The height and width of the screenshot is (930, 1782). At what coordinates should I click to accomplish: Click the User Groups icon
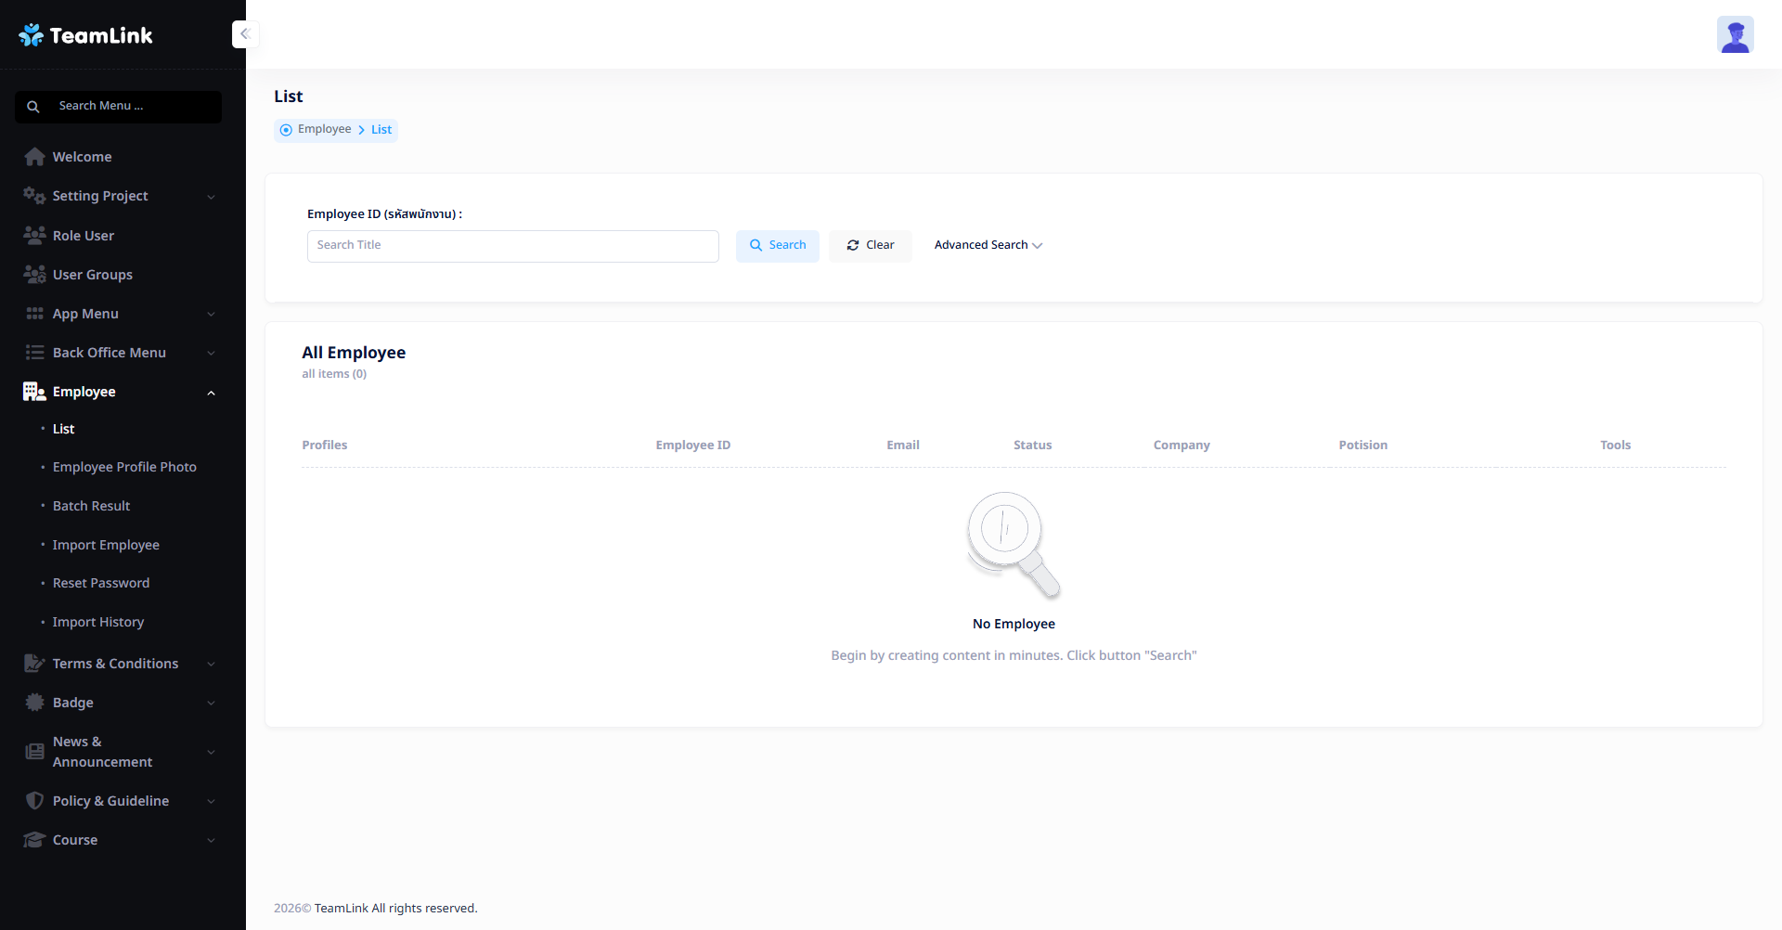[34, 275]
